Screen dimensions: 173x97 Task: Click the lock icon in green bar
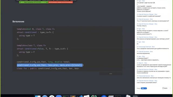coord(47,2)
